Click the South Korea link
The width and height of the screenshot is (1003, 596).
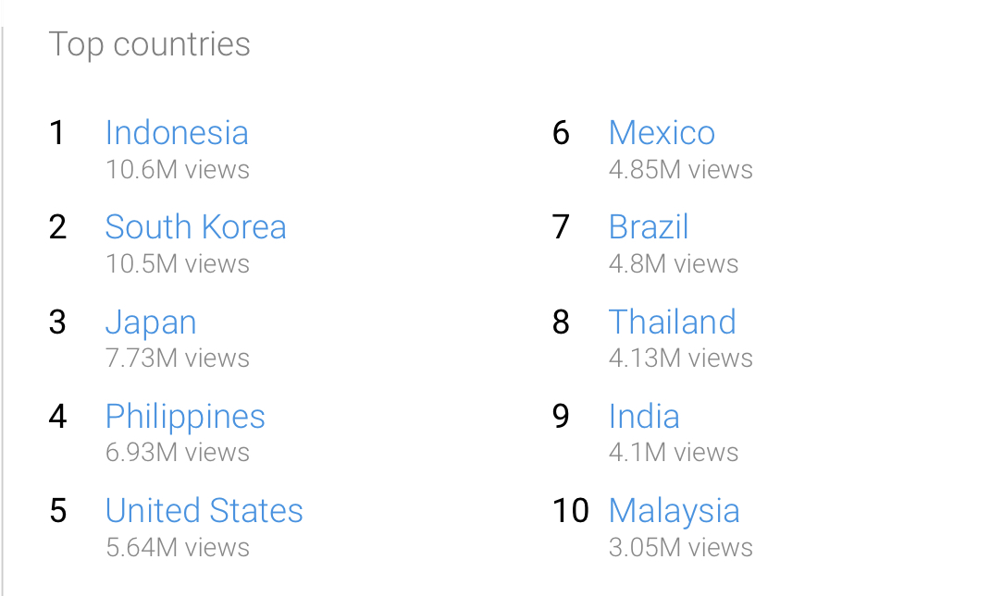[x=196, y=227]
